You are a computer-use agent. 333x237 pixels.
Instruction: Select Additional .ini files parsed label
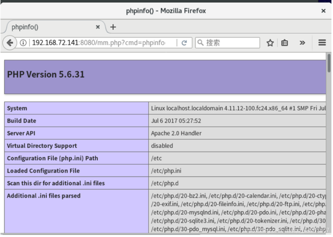coord(44,196)
